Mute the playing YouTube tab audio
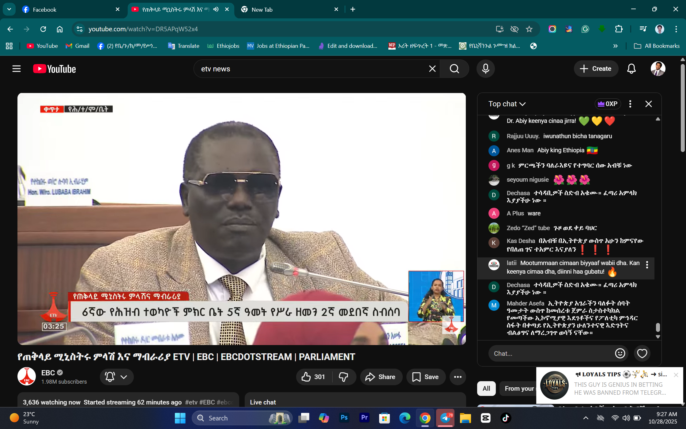The width and height of the screenshot is (686, 429). click(216, 9)
